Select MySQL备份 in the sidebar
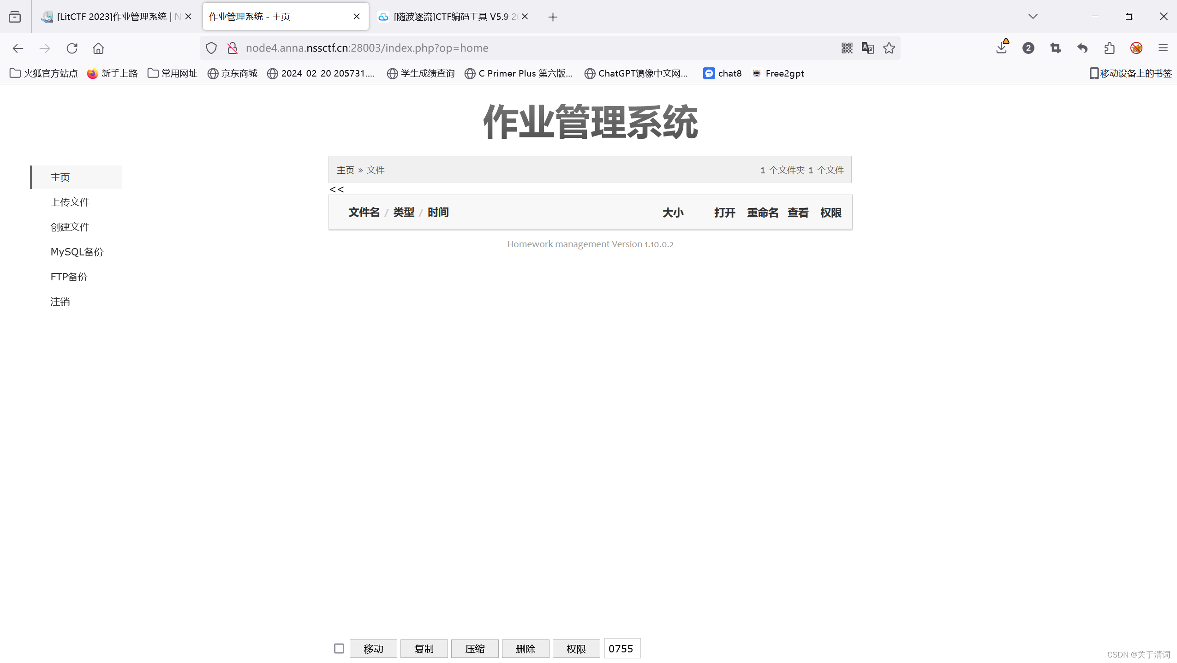The height and width of the screenshot is (663, 1177). coord(77,252)
